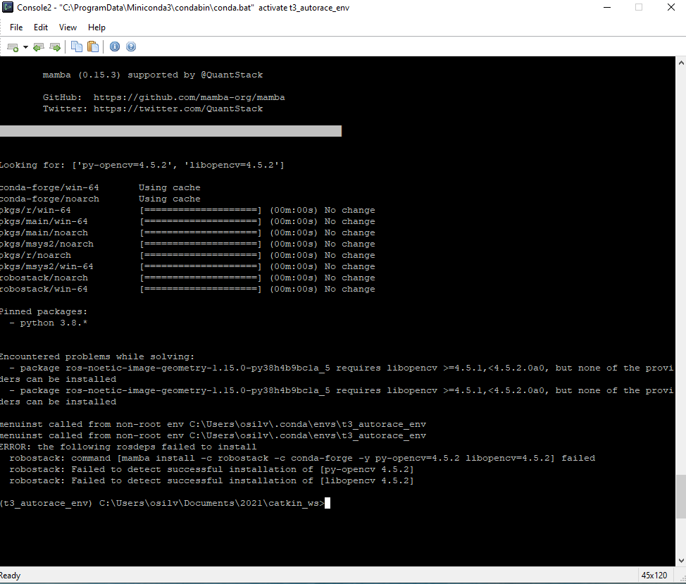Click the robostack mamba install command line
686x584 pixels.
pos(302,458)
